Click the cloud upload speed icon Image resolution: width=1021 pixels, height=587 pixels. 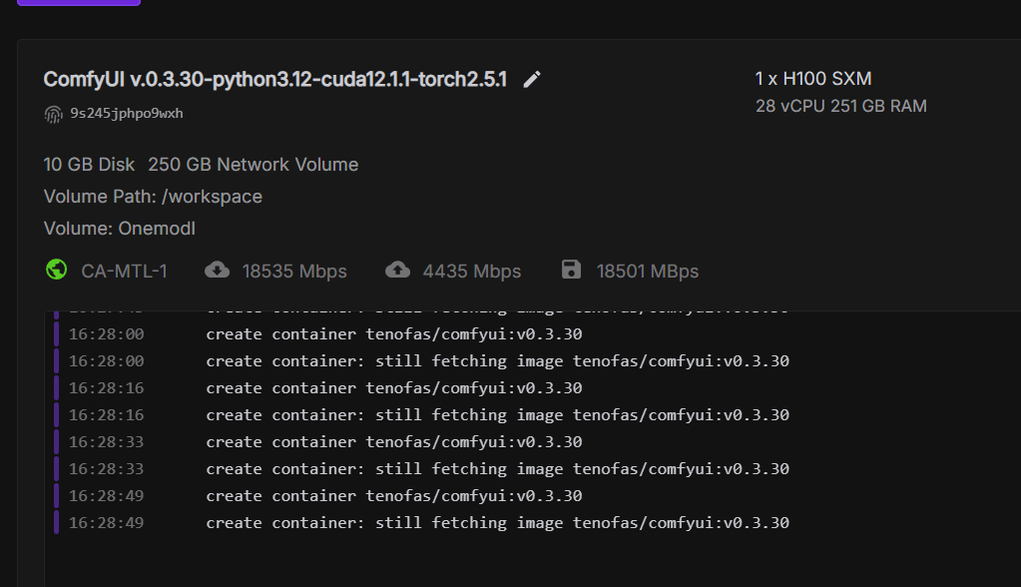[397, 271]
